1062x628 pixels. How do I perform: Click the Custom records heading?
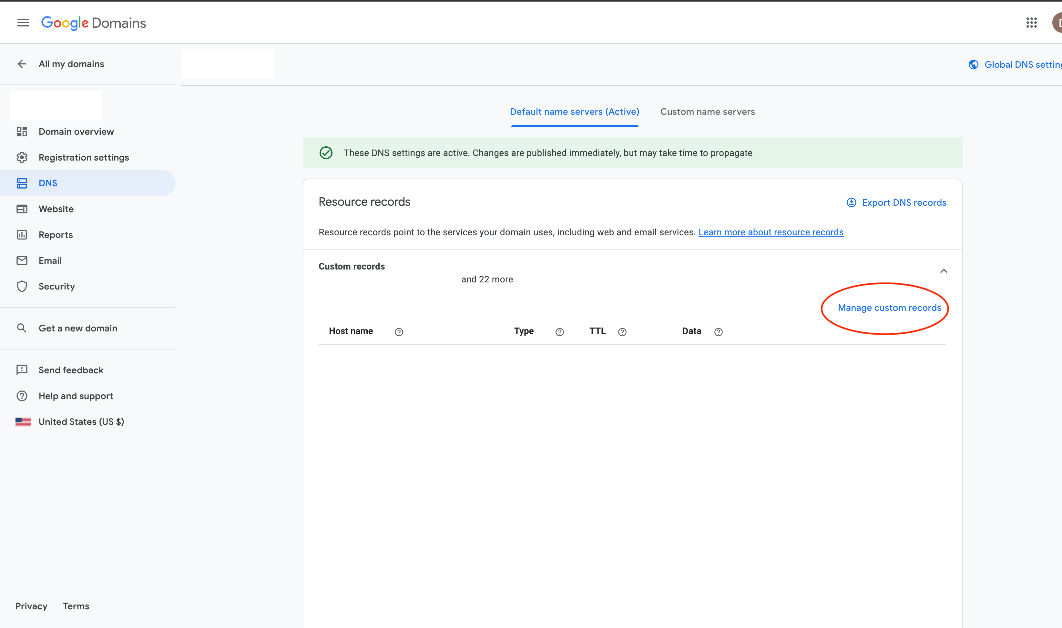352,267
